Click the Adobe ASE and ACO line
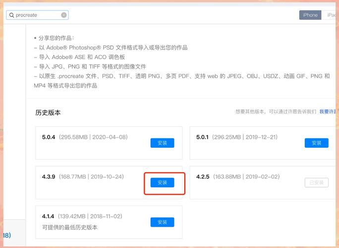339x248 pixels. (79, 57)
